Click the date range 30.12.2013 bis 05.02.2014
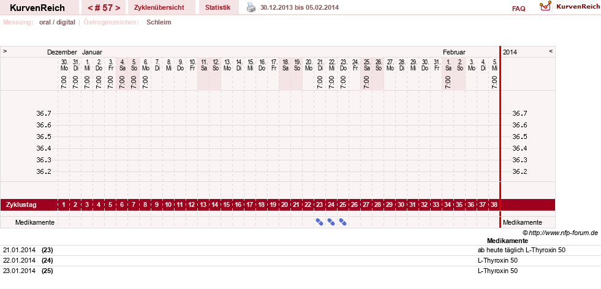 pyautogui.click(x=300, y=7)
